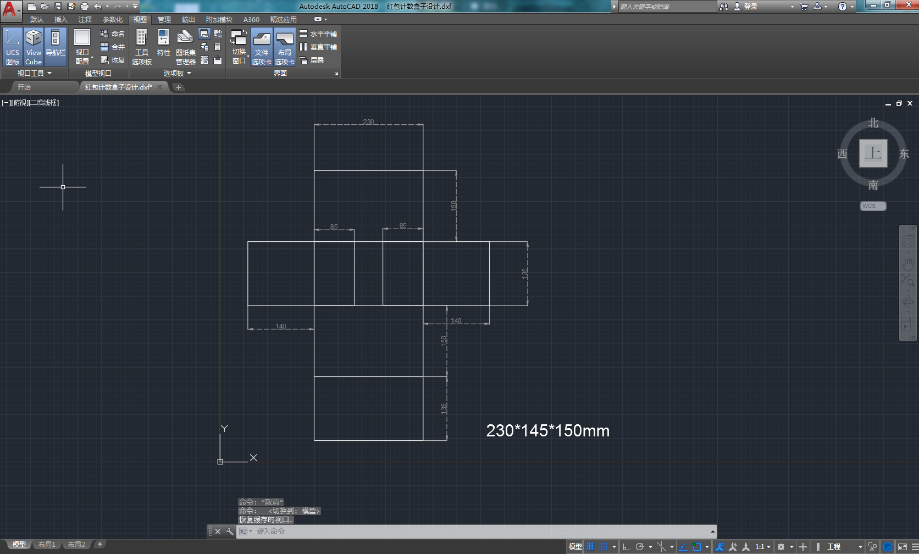Switch to the 管理 ribbon tab
Screen dimensions: 919x554
(164, 20)
